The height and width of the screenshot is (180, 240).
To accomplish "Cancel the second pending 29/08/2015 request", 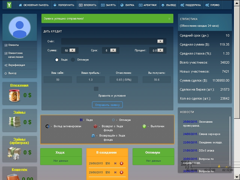I will point(121,172).
